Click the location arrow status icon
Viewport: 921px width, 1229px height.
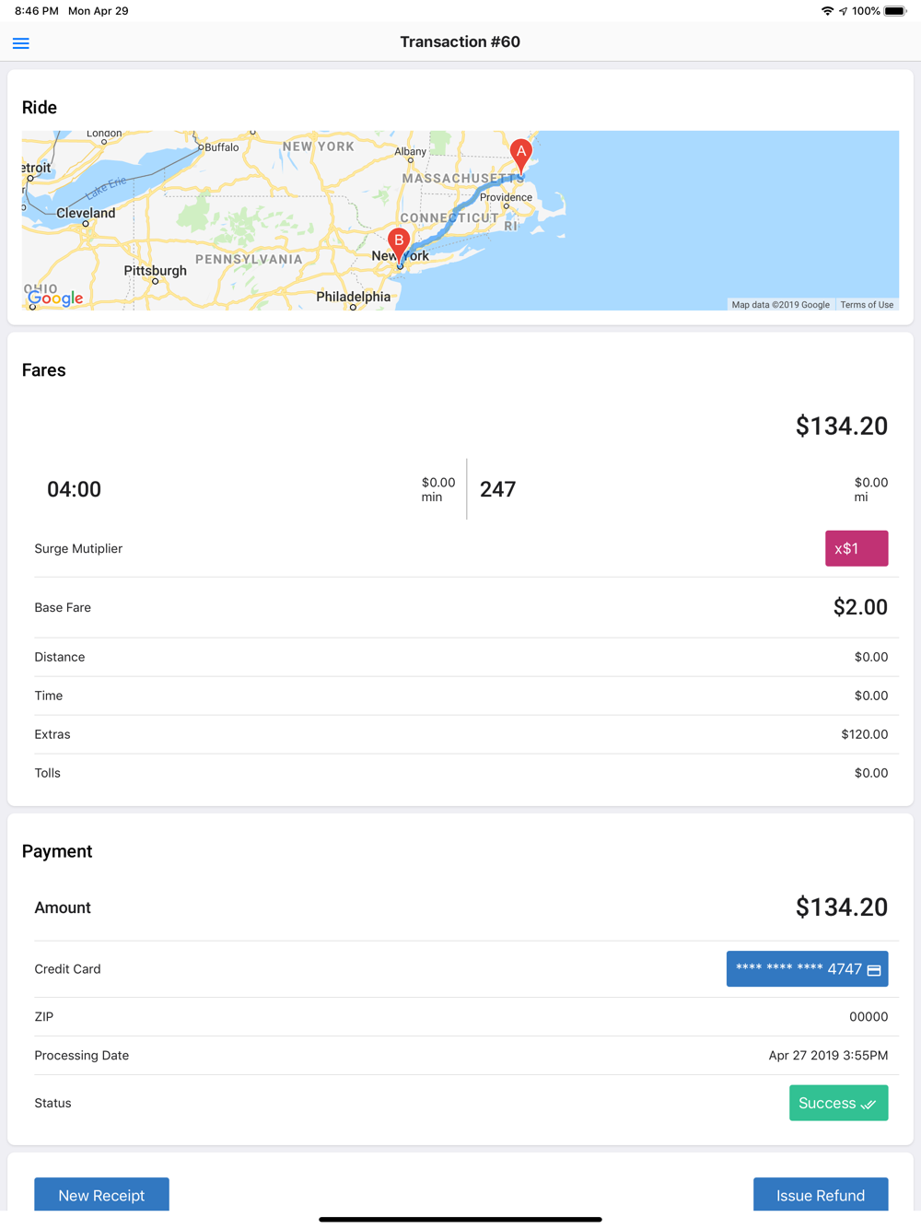(x=843, y=11)
